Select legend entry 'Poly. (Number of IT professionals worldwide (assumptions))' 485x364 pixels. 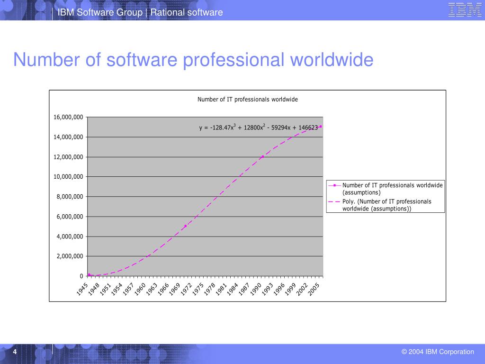pos(387,205)
